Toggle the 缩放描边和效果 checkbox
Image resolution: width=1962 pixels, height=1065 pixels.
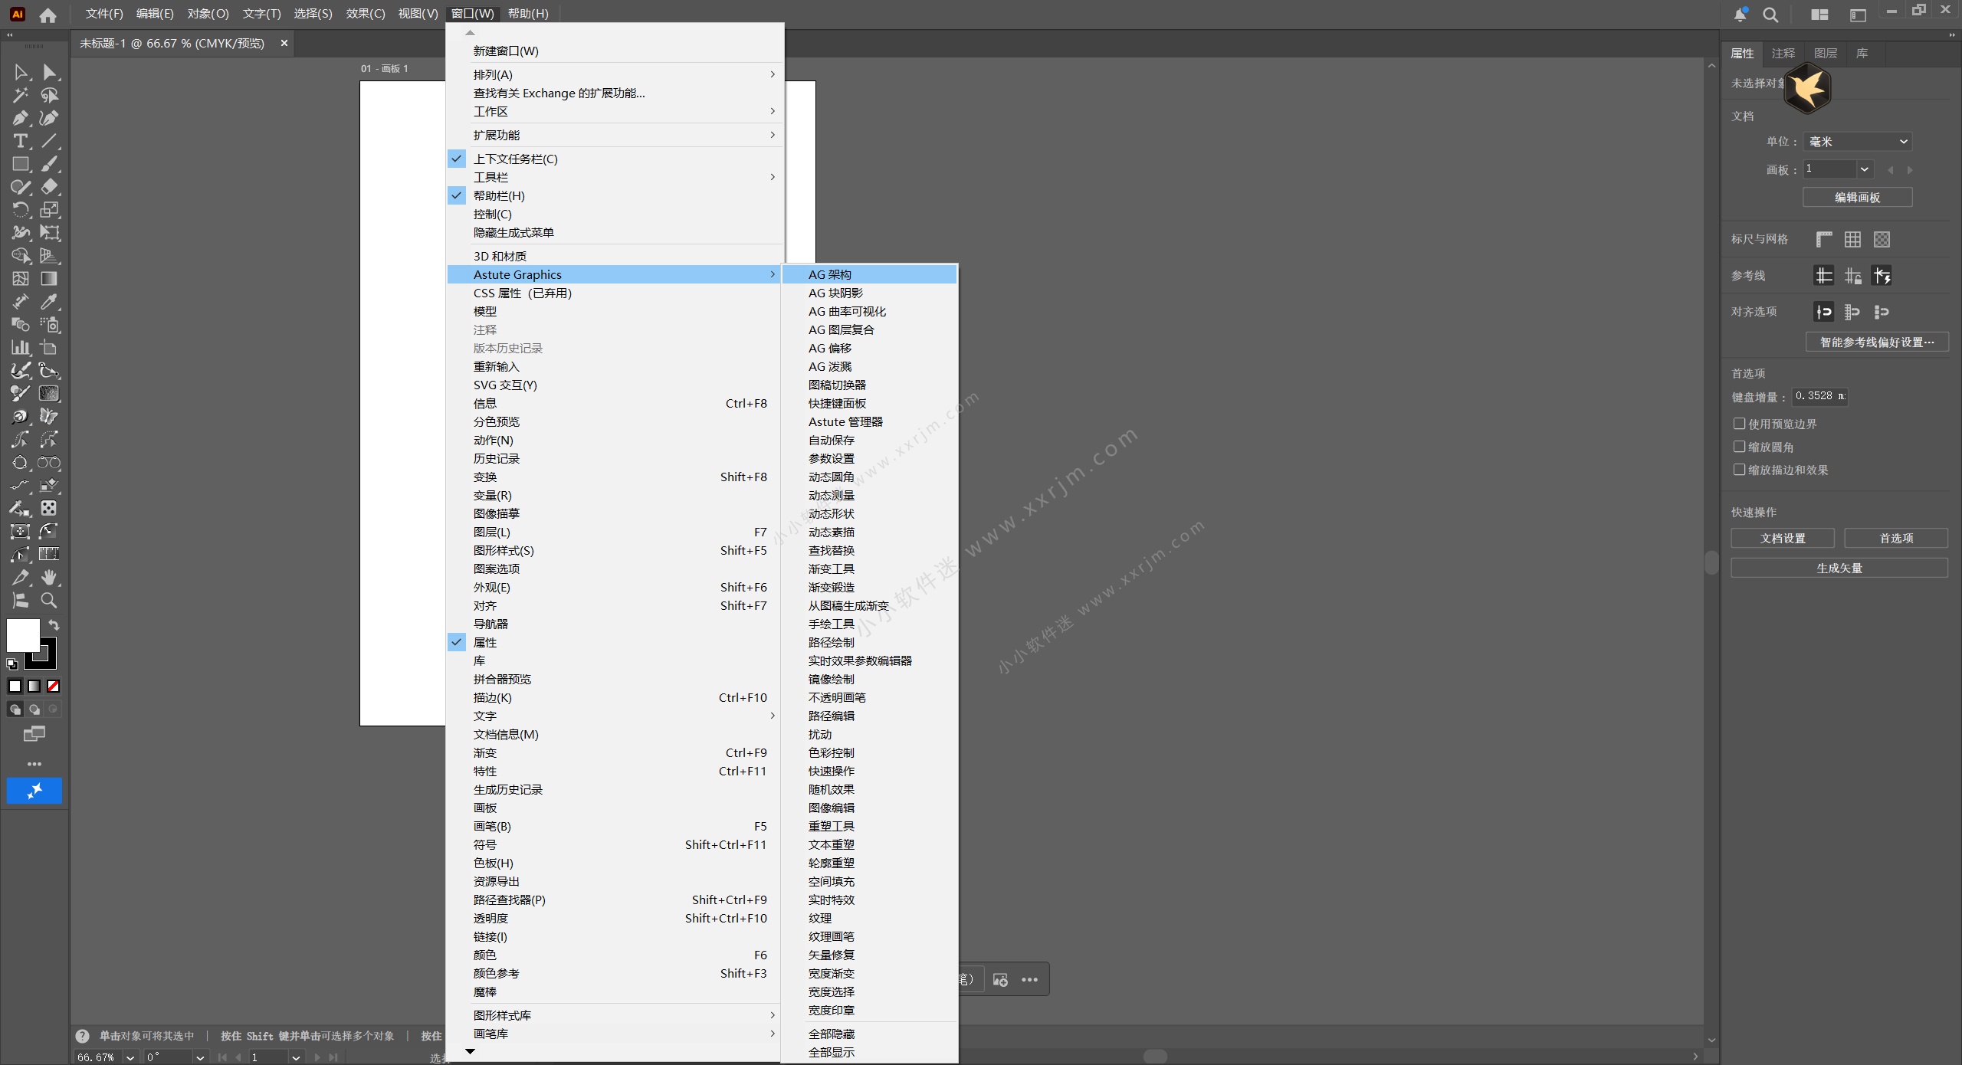pyautogui.click(x=1740, y=470)
